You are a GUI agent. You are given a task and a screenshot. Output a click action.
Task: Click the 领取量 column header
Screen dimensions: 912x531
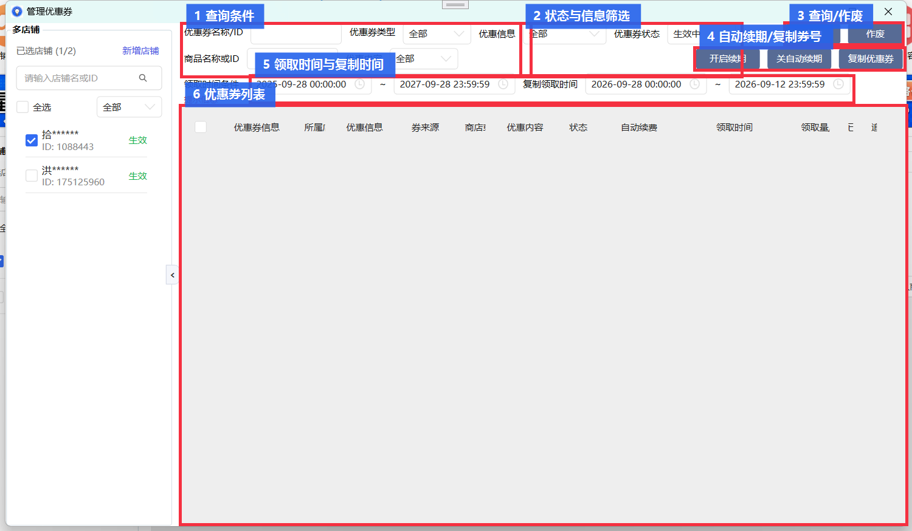(x=815, y=128)
